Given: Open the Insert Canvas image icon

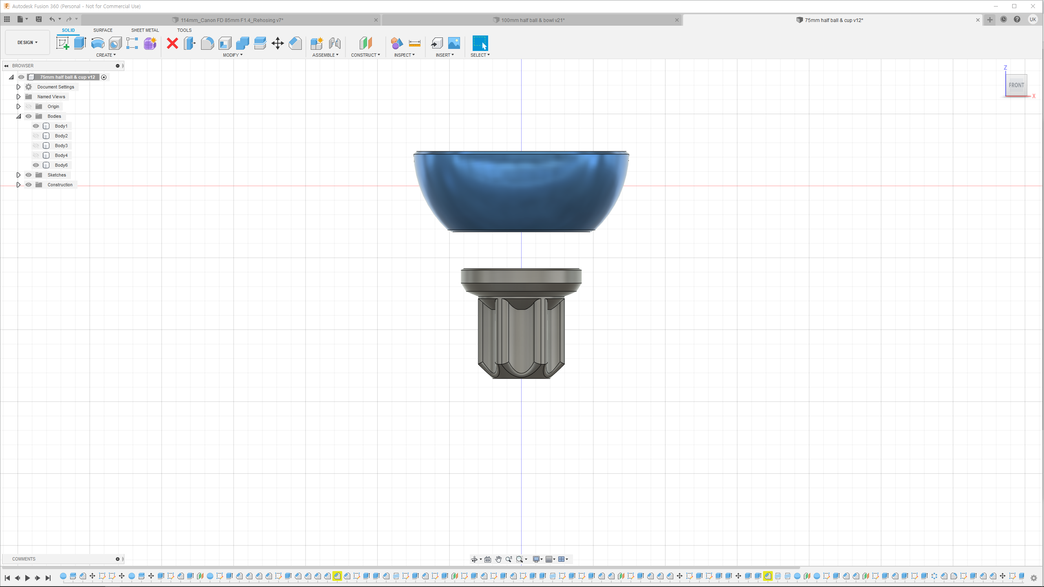Looking at the screenshot, I should pos(454,43).
